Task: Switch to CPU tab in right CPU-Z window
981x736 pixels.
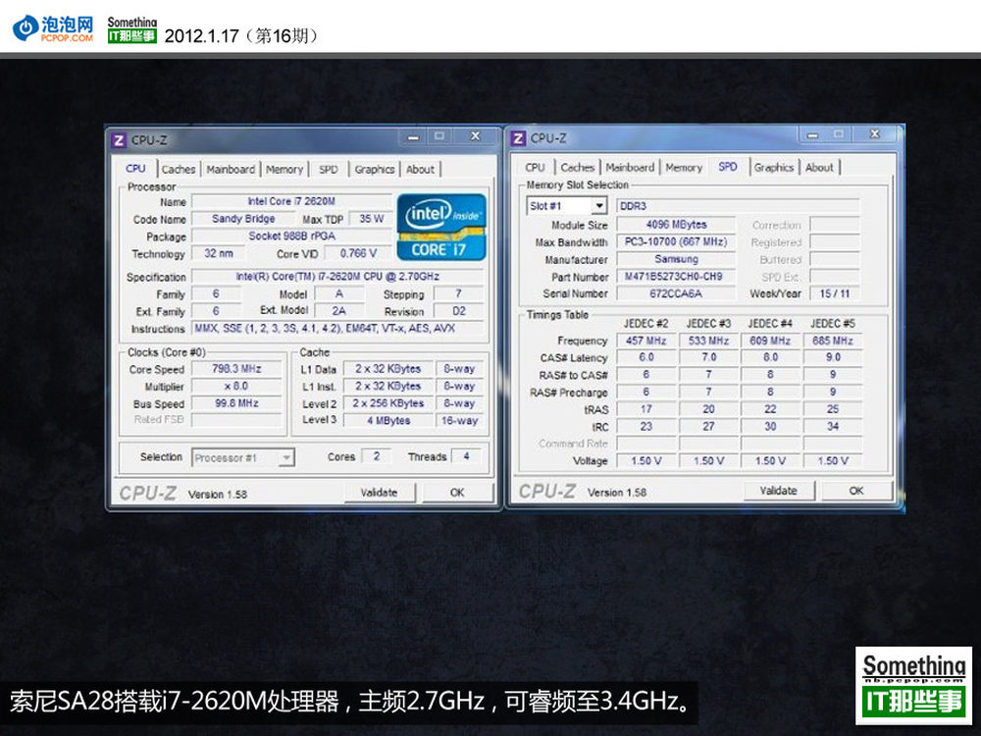Action: pyautogui.click(x=535, y=167)
